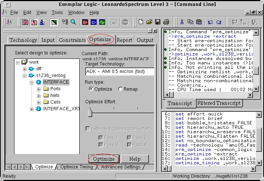The image size is (264, 181).
Task: Click the grayed report chart icon
Action: (x=114, y=22)
